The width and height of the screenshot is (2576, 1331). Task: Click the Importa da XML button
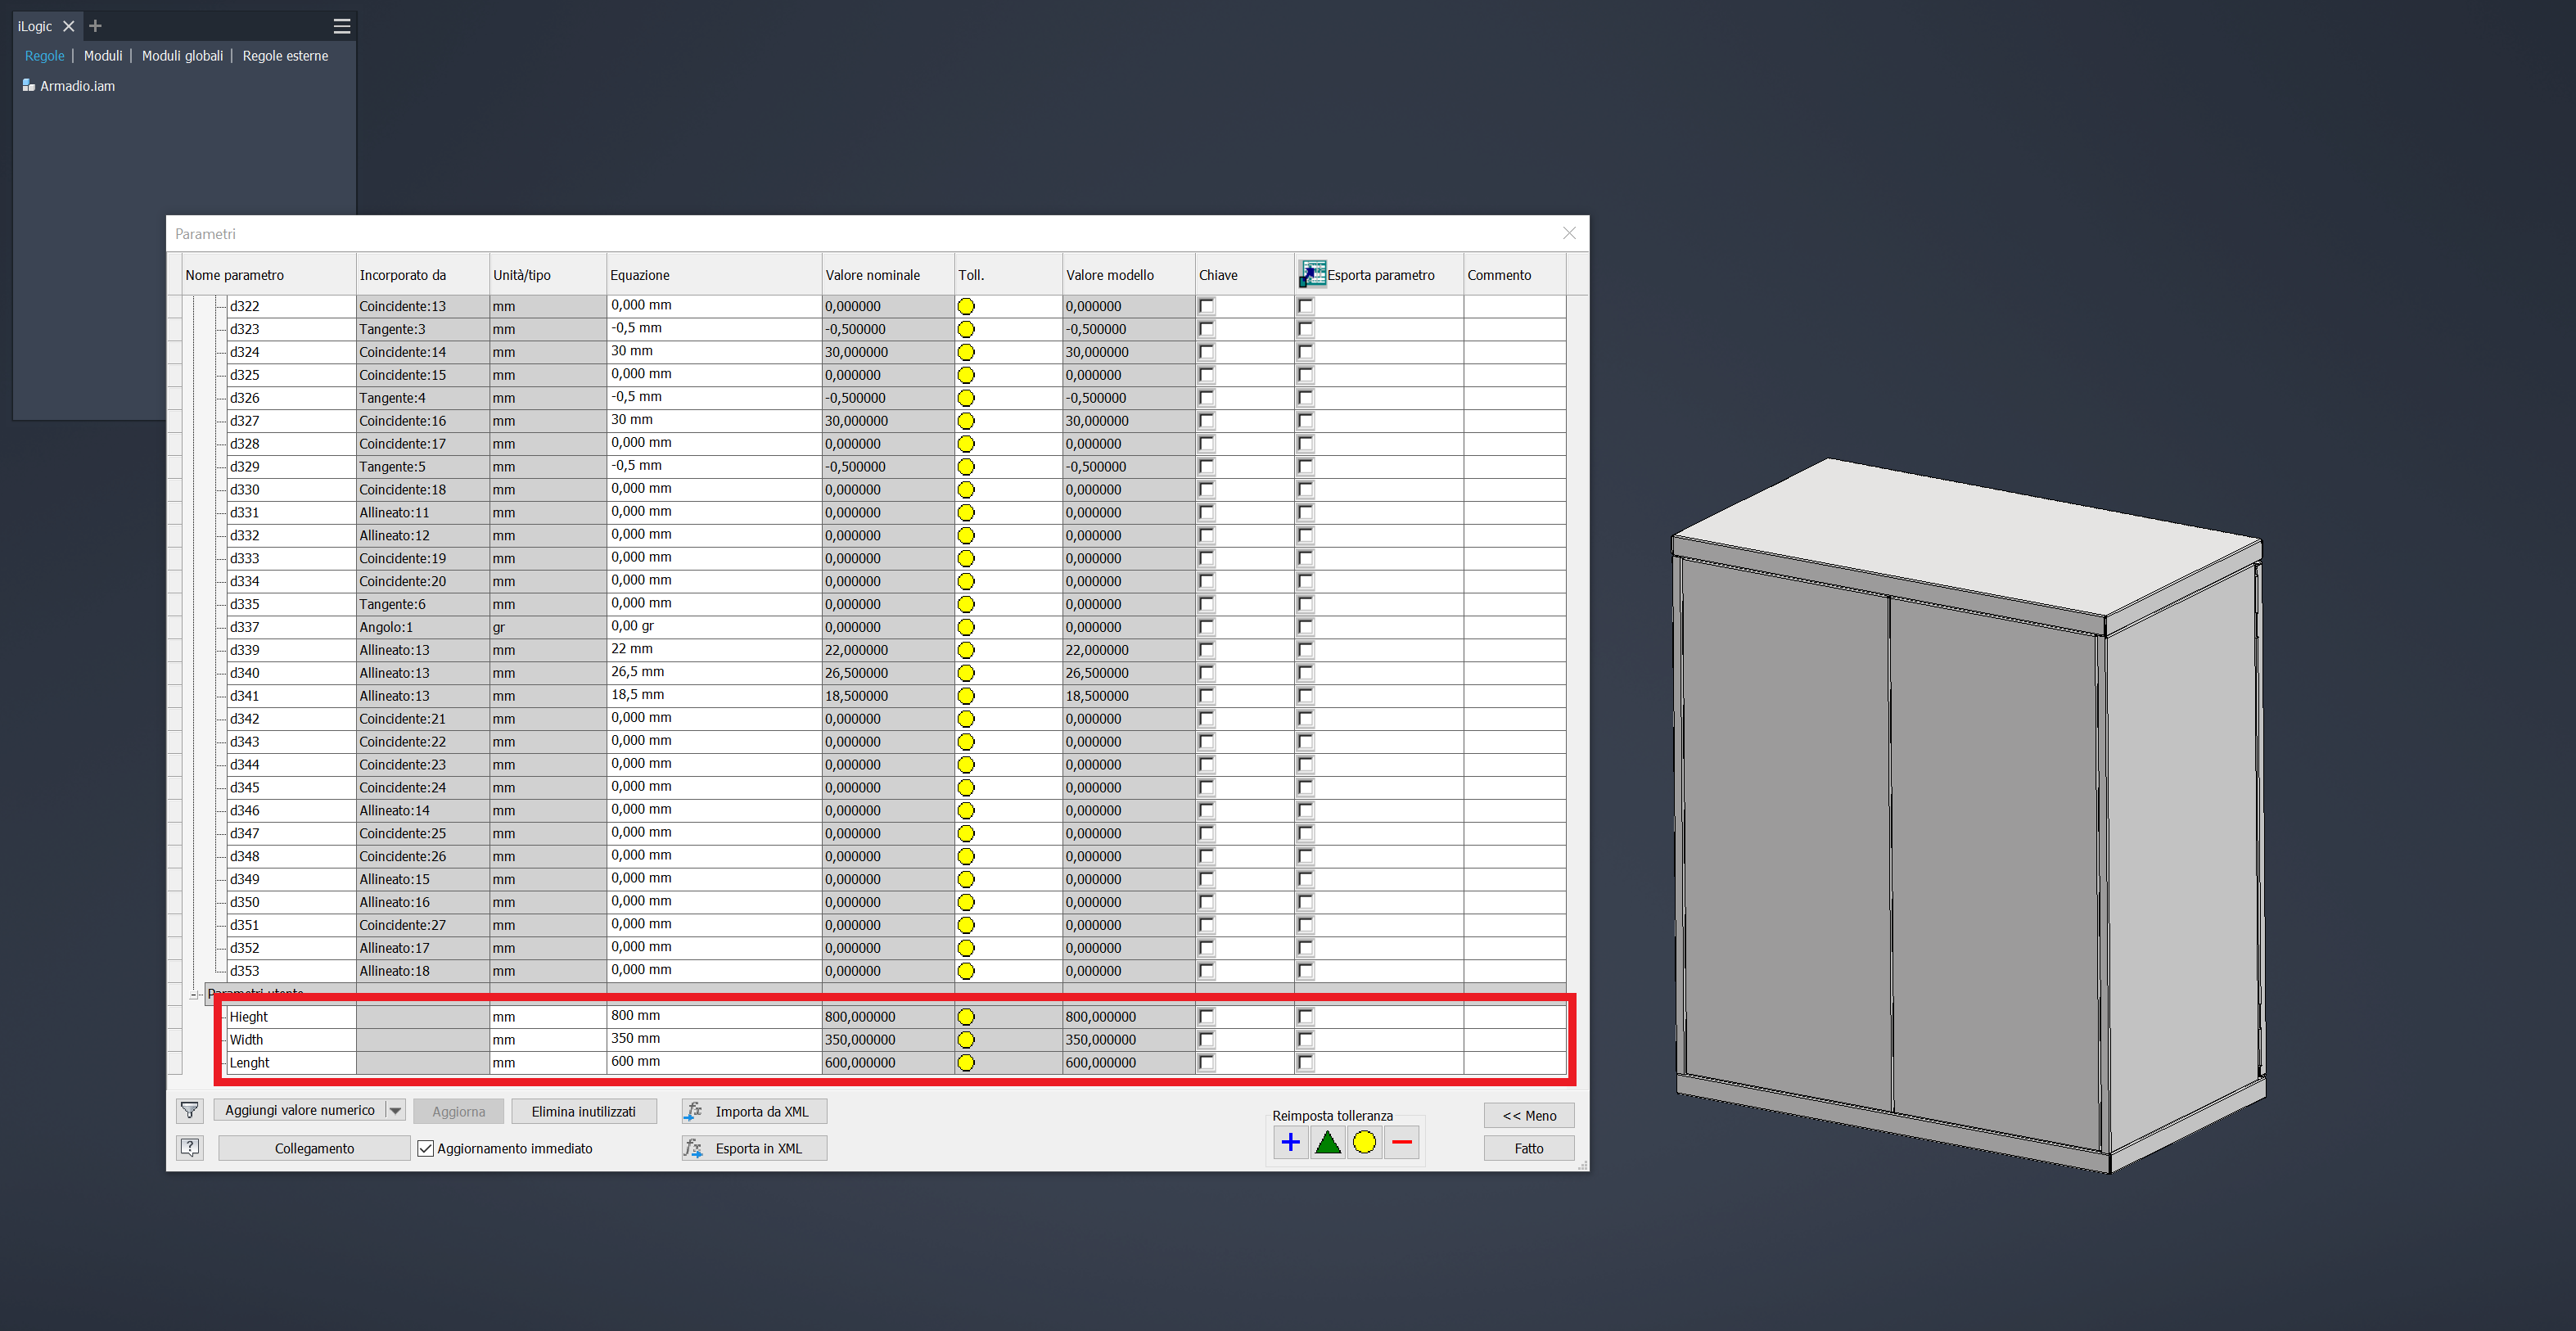(x=754, y=1112)
